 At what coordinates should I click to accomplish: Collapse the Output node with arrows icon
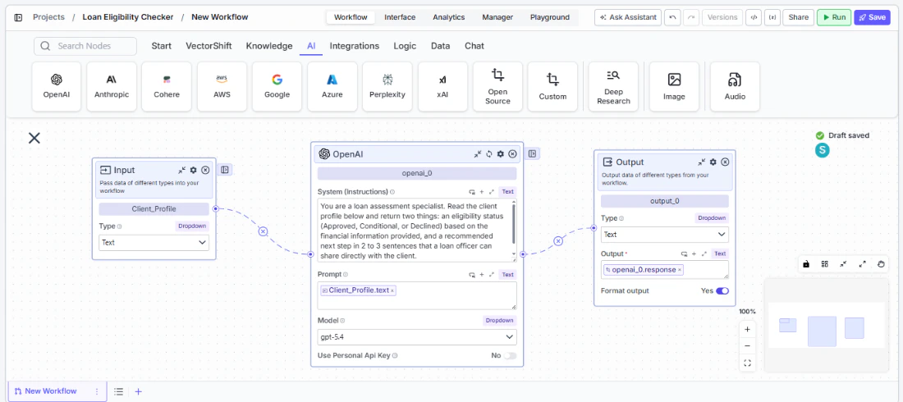coord(701,162)
